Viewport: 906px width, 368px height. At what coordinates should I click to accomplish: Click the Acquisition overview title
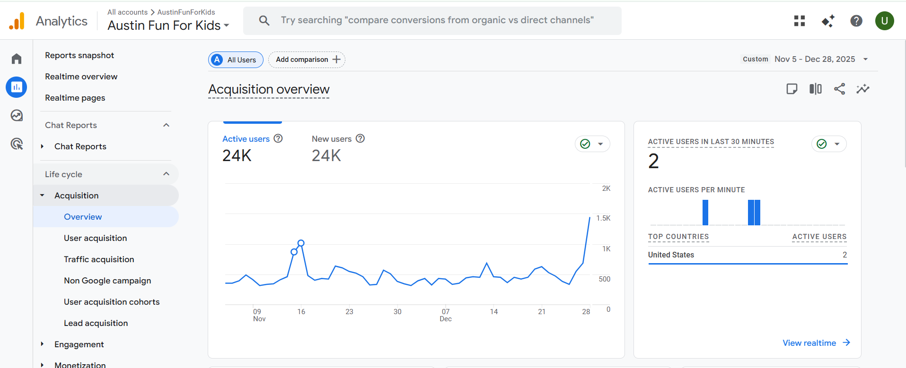pyautogui.click(x=269, y=89)
